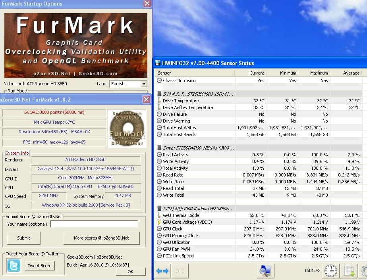The height and width of the screenshot is (280, 367).
Task: Click the Read Total row label
Action: [173, 188]
